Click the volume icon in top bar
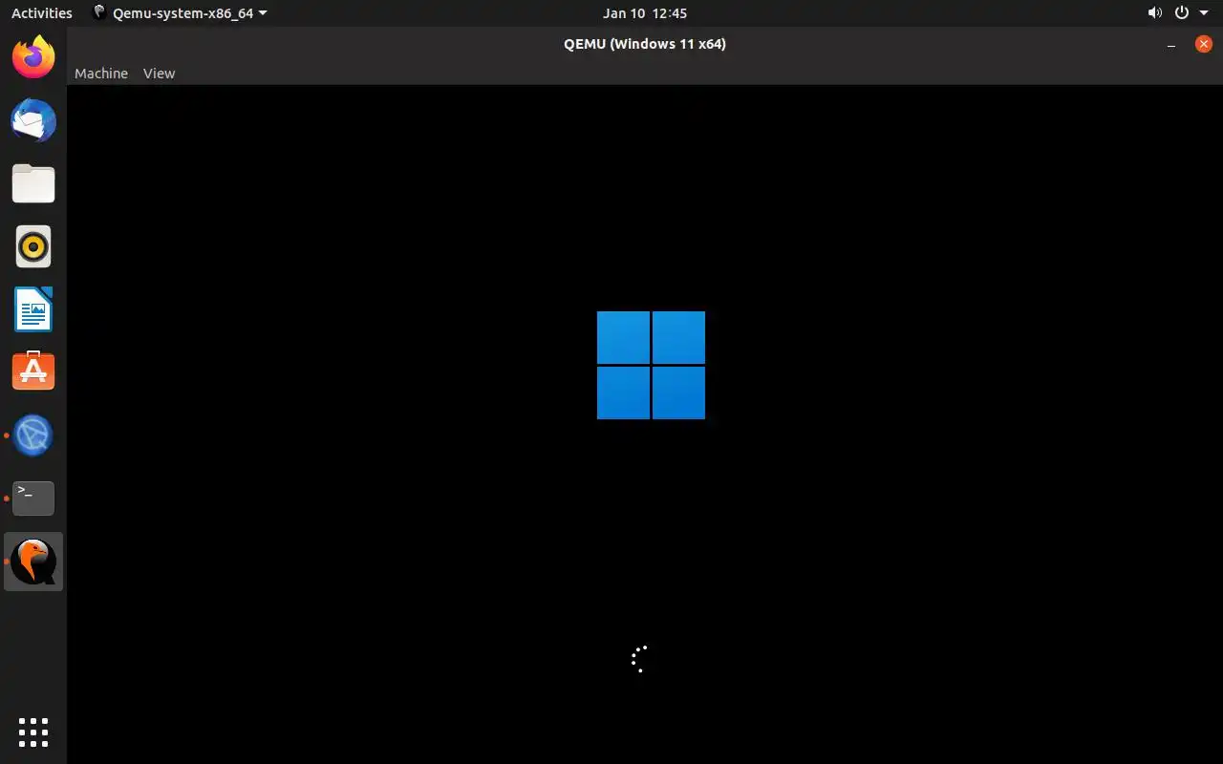1223x764 pixels. [1154, 13]
